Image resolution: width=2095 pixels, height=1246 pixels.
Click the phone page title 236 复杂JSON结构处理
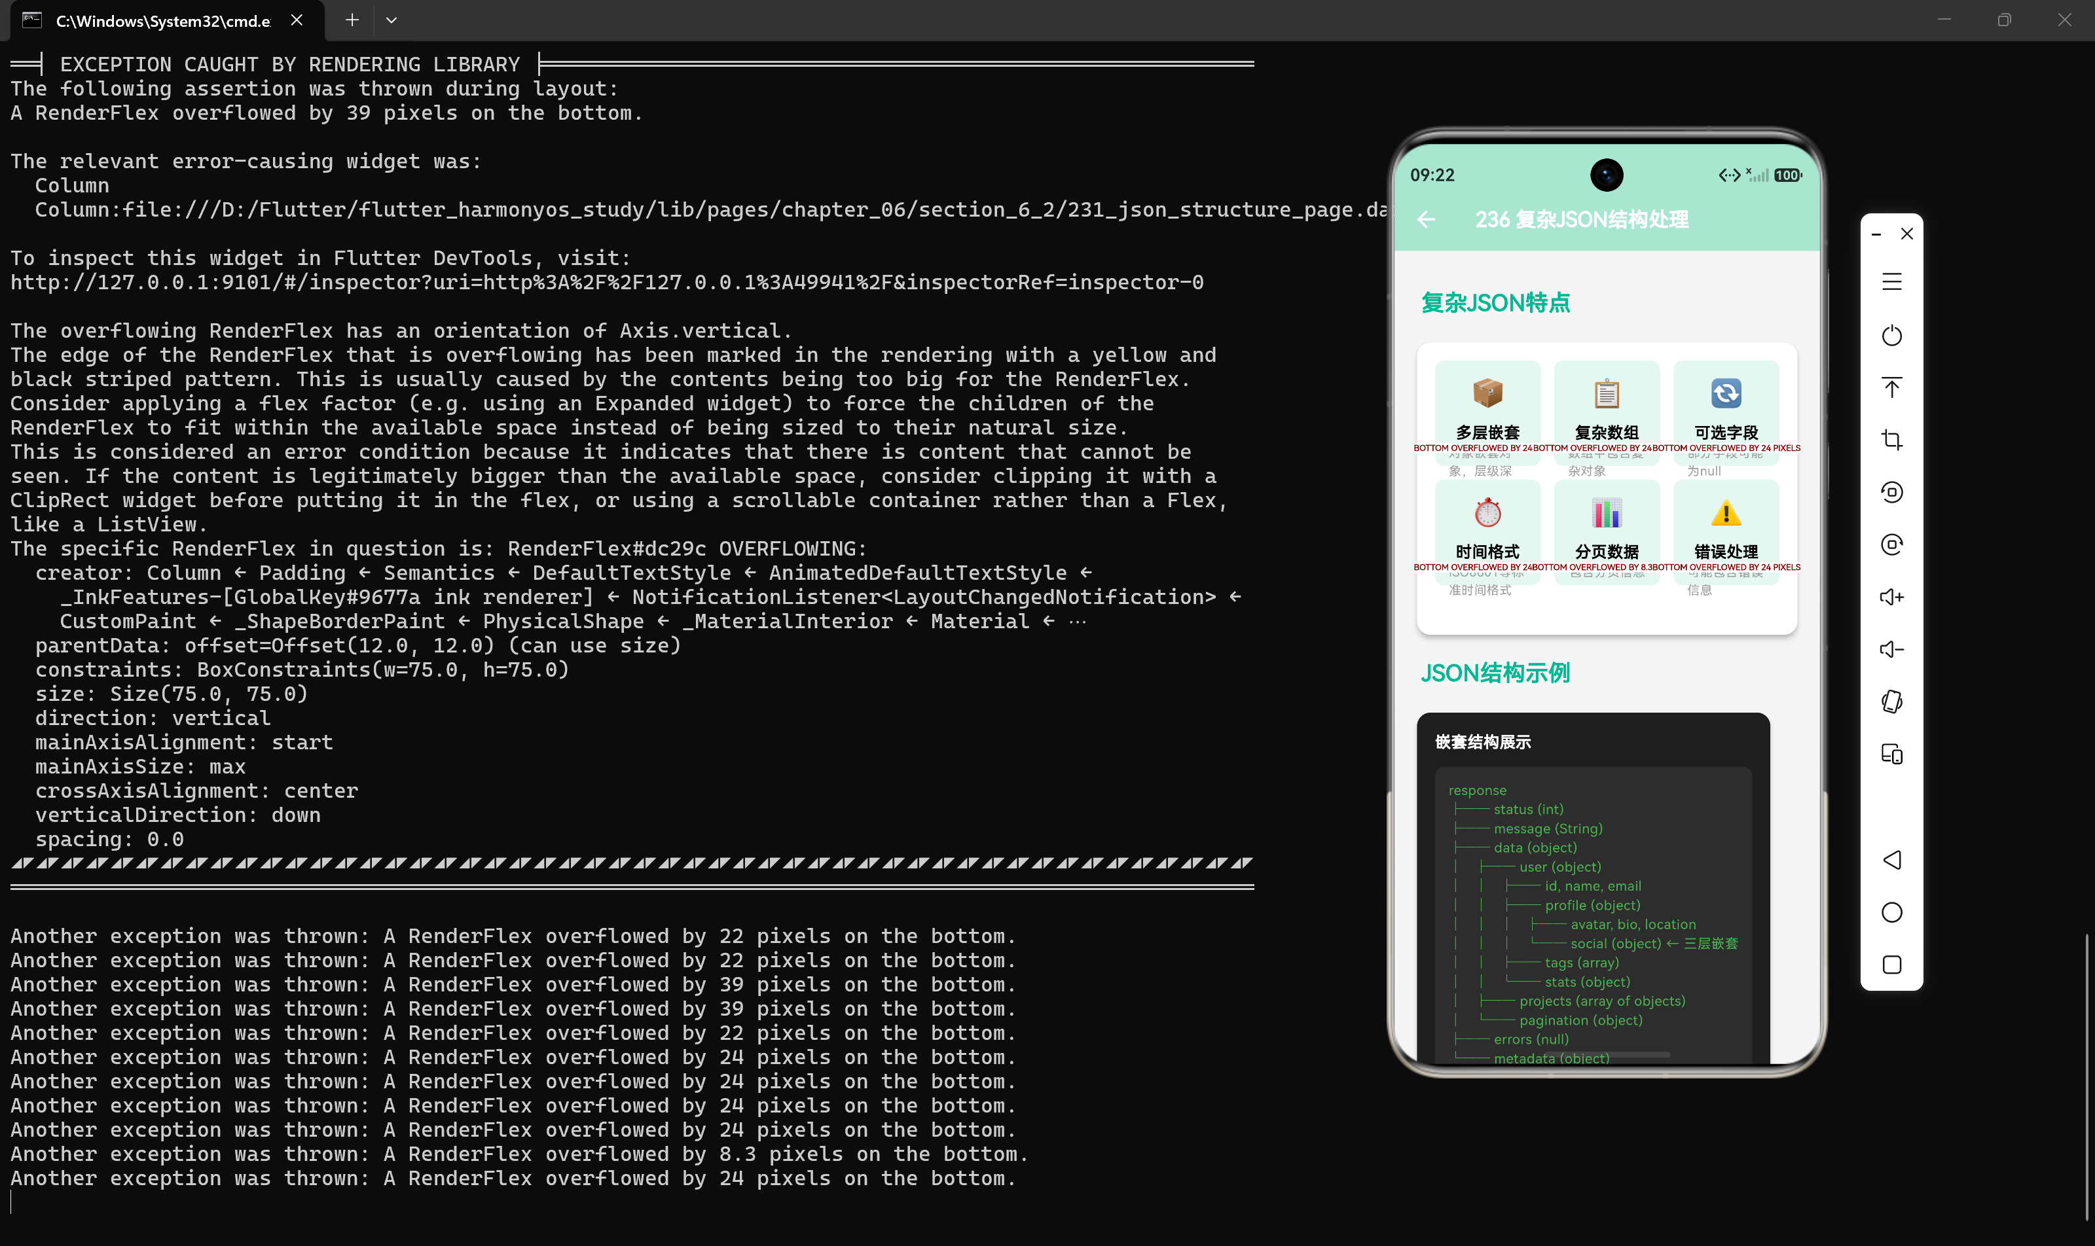point(1582,220)
